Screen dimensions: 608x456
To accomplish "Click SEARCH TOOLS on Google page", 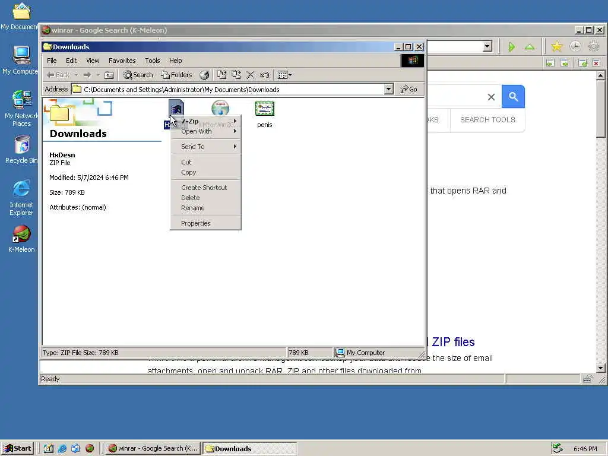I will [x=487, y=120].
